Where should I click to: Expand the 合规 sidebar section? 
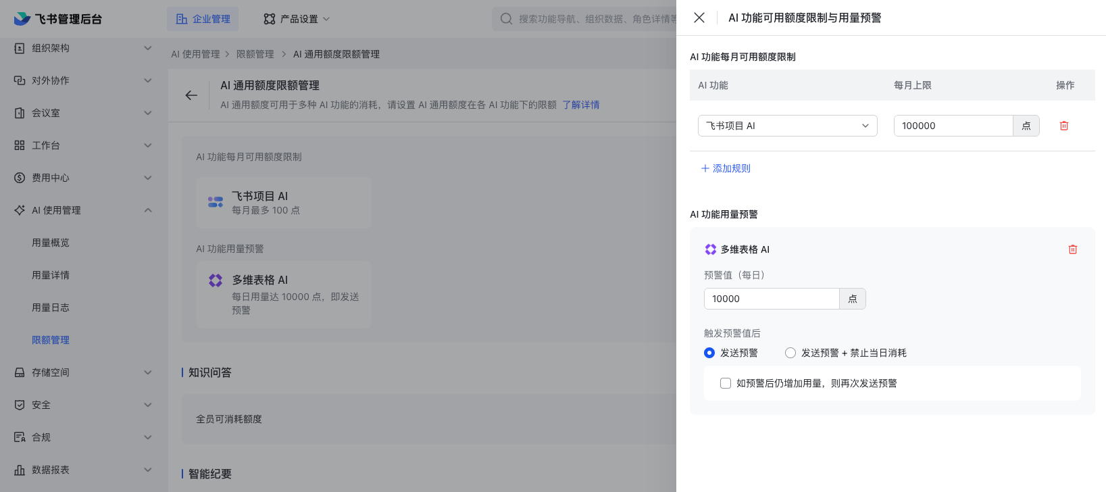(148, 437)
